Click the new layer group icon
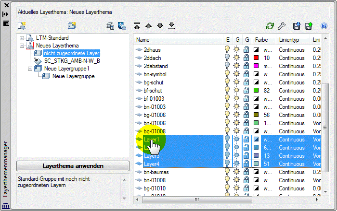Viewport: 337px width, 211px height. click(72, 26)
